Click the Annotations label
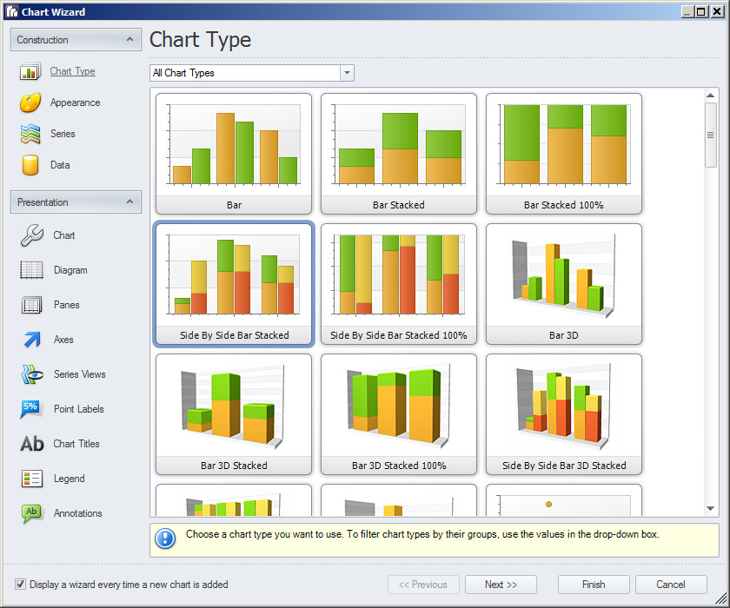This screenshot has height=608, width=730. 78,513
